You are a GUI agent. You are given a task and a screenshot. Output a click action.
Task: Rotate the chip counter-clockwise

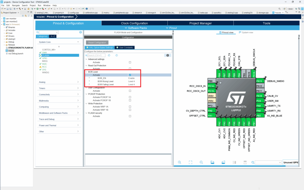click(223, 162)
